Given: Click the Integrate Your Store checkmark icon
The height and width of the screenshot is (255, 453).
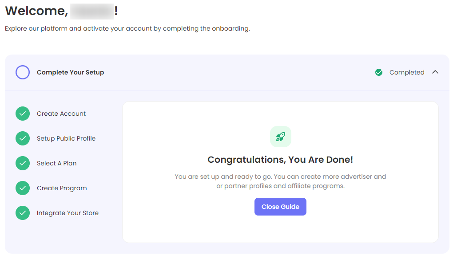Looking at the screenshot, I should click(23, 213).
